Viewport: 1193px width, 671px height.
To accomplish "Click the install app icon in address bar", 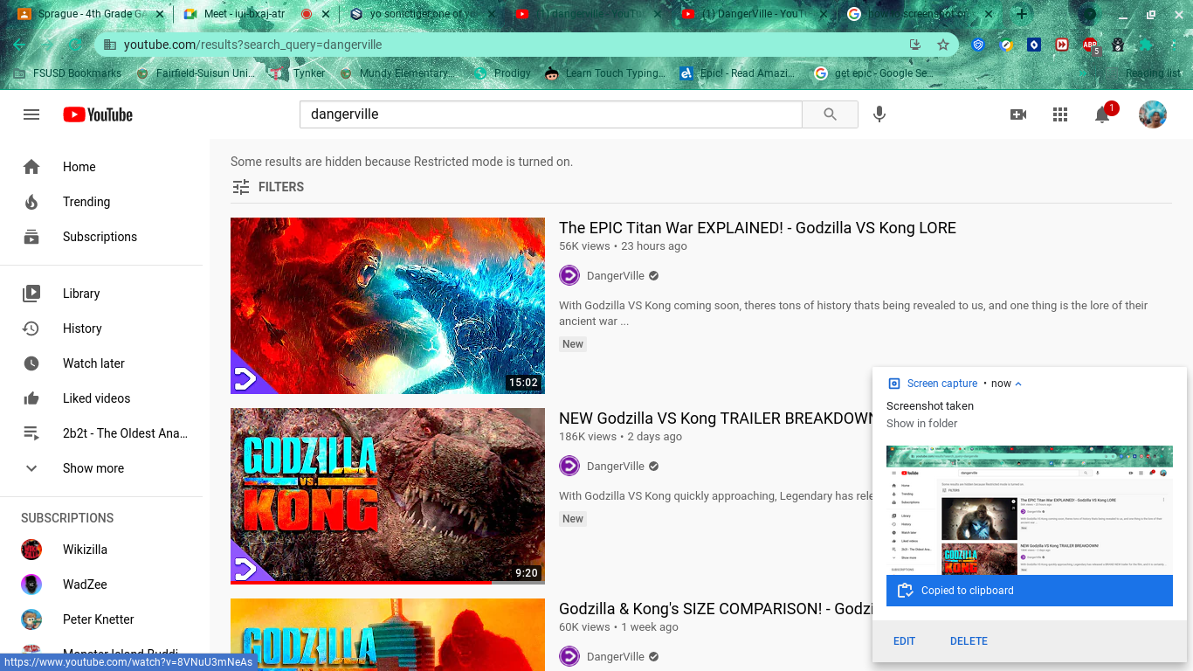I will coord(915,45).
